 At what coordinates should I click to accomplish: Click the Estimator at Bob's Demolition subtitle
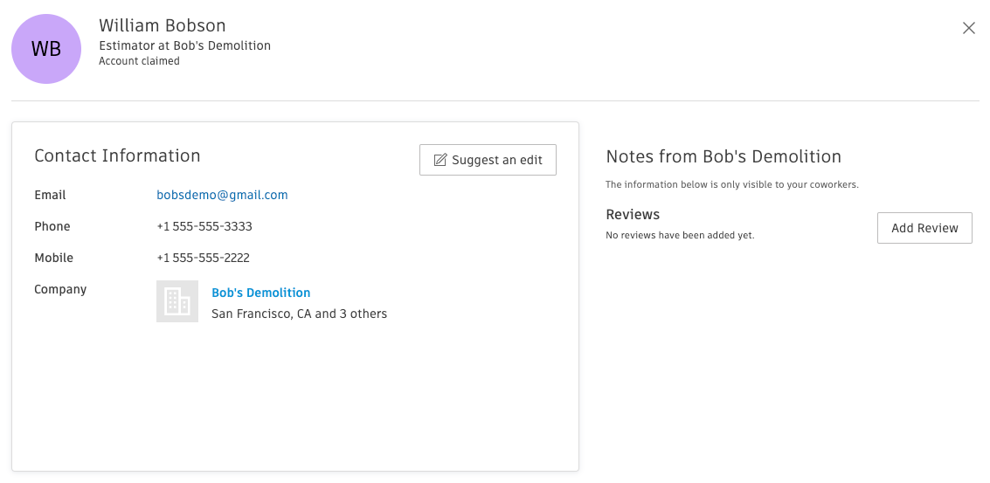click(x=184, y=45)
